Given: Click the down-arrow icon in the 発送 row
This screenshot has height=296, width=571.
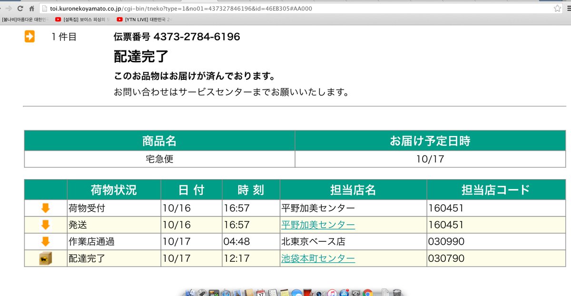Looking at the screenshot, I should [x=45, y=225].
